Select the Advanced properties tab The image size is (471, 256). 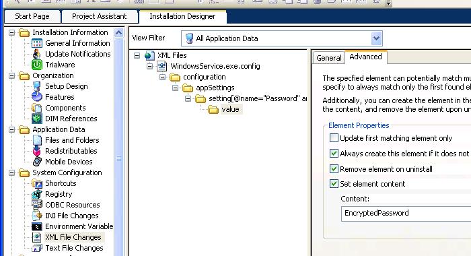365,57
